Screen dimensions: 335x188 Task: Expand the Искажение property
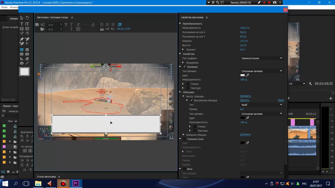(x=183, y=63)
